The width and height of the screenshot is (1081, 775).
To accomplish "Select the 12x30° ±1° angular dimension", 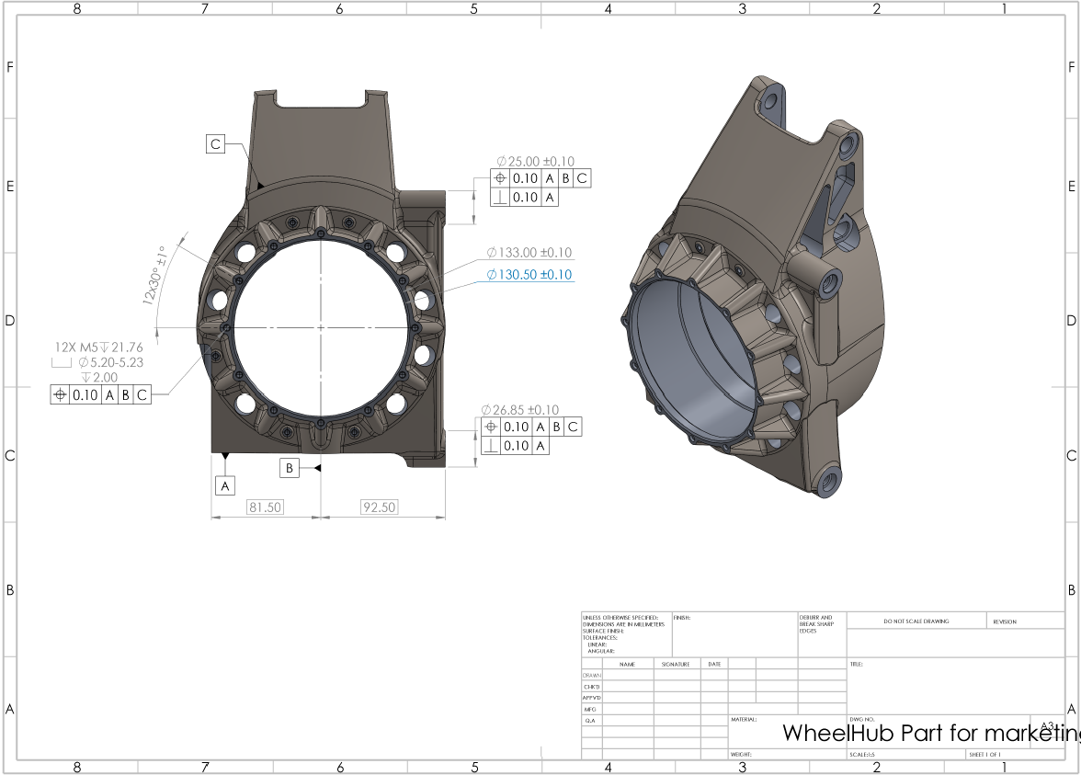I will point(156,276).
